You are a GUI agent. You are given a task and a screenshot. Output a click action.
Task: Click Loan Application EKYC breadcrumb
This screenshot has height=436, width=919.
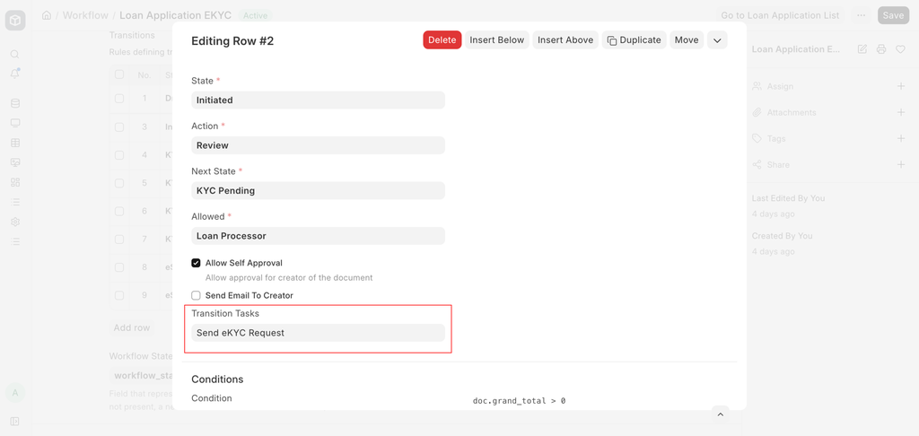[176, 15]
